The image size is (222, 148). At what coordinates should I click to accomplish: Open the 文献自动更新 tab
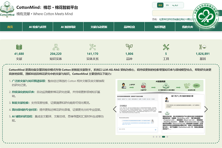coord(99,27)
